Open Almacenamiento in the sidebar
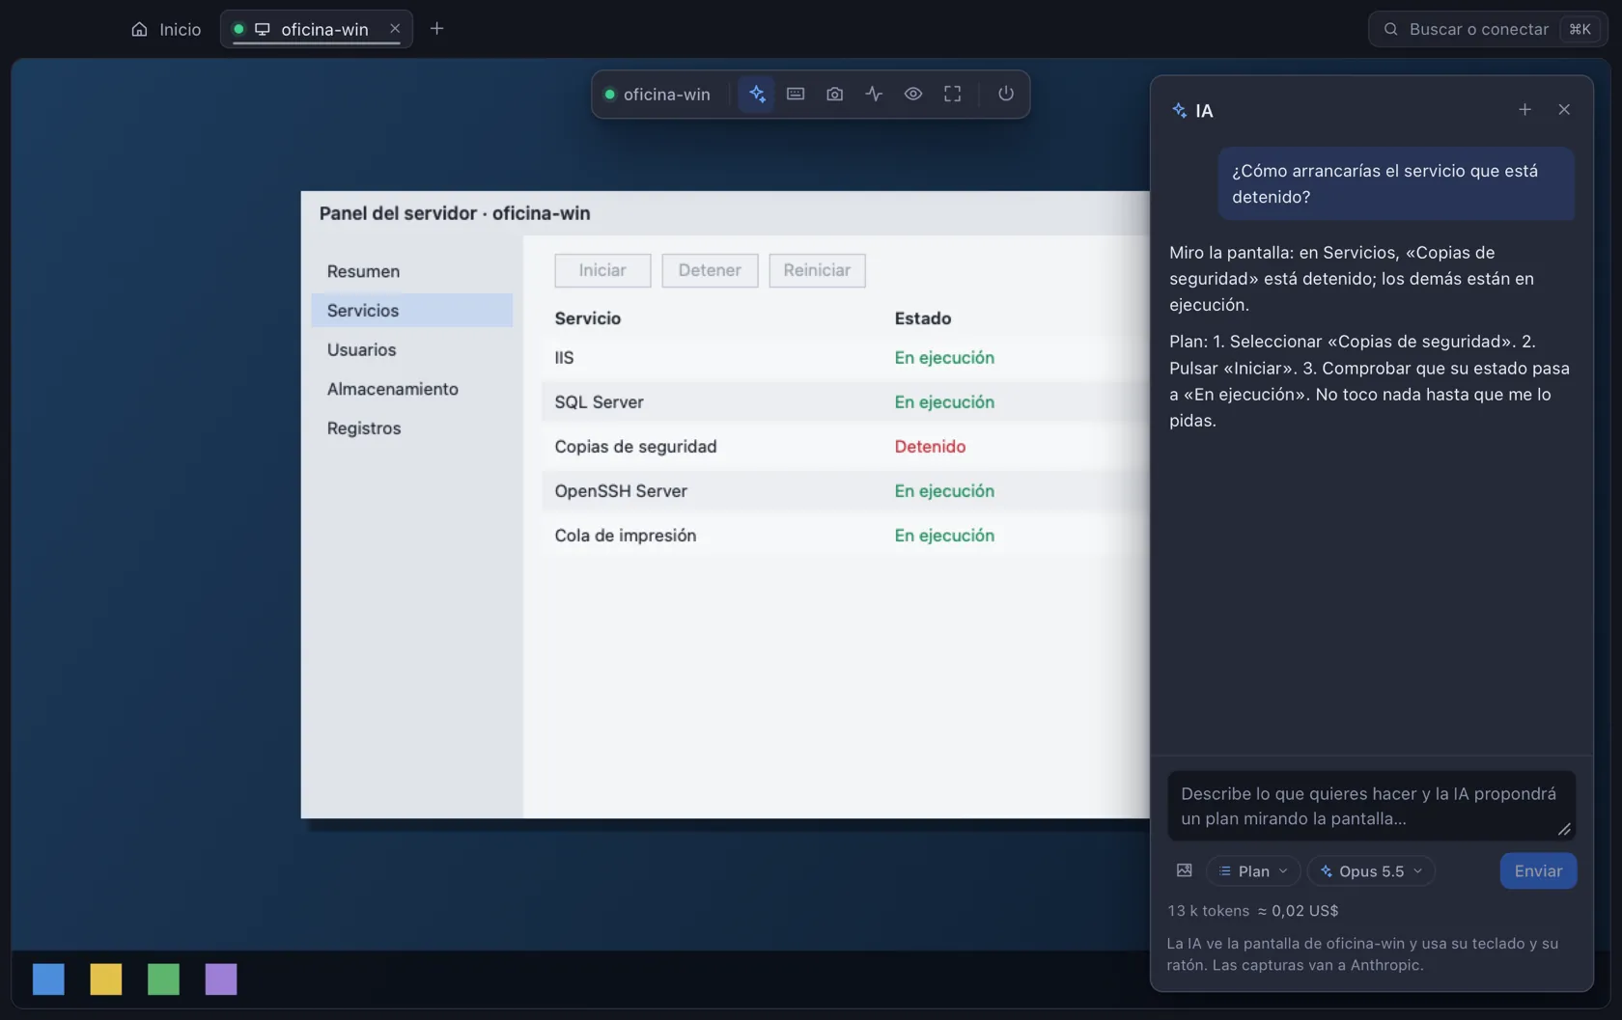This screenshot has width=1622, height=1020. tap(412, 389)
